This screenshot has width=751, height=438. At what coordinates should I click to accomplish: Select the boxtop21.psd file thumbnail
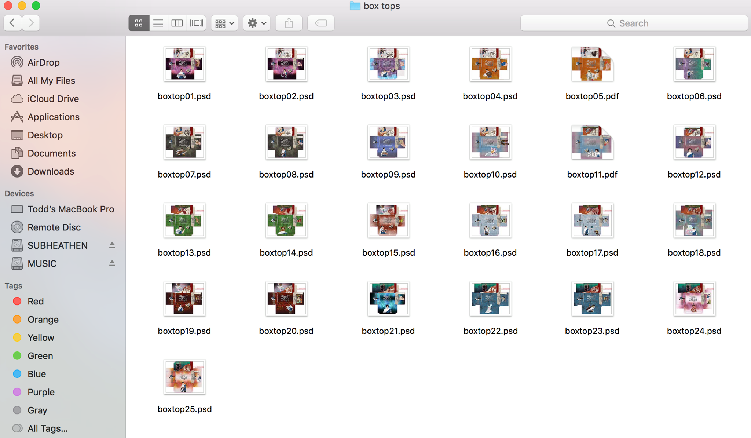coord(388,298)
